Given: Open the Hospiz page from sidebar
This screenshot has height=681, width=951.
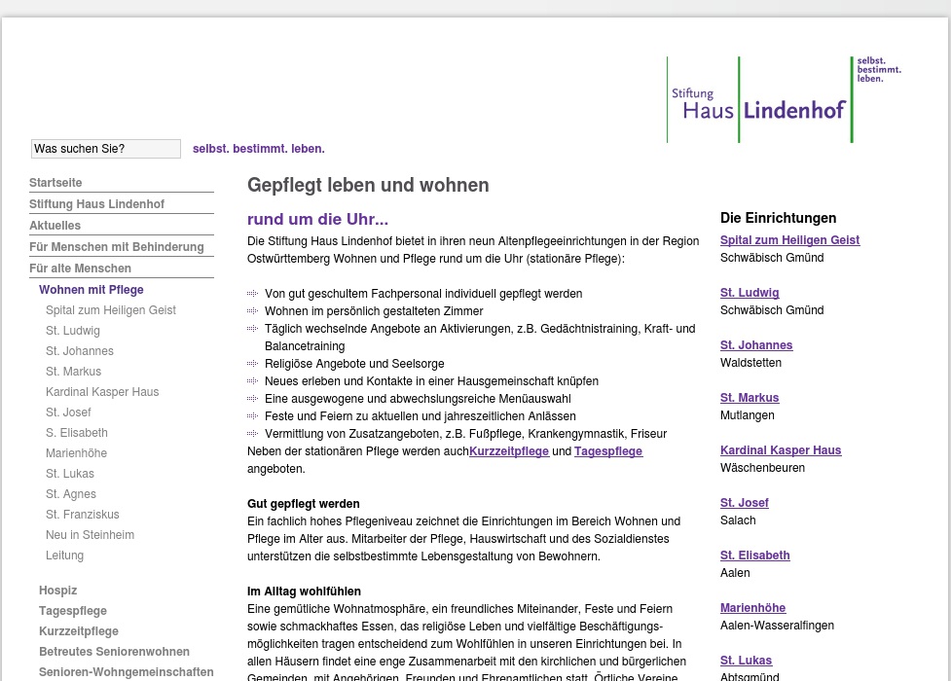Looking at the screenshot, I should click(x=57, y=590).
